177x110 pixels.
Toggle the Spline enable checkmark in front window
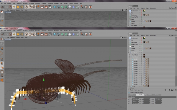(142, 51)
